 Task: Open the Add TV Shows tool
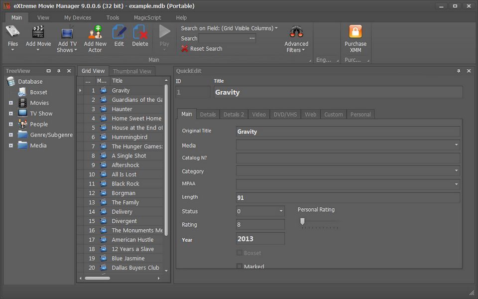pos(67,33)
